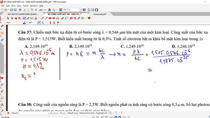Select the Pen tool
The height and width of the screenshot is (118, 210).
(24, 18)
